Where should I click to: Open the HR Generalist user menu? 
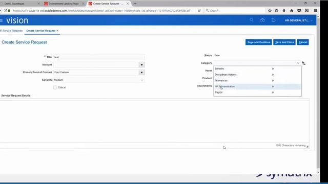pyautogui.click(x=299, y=20)
